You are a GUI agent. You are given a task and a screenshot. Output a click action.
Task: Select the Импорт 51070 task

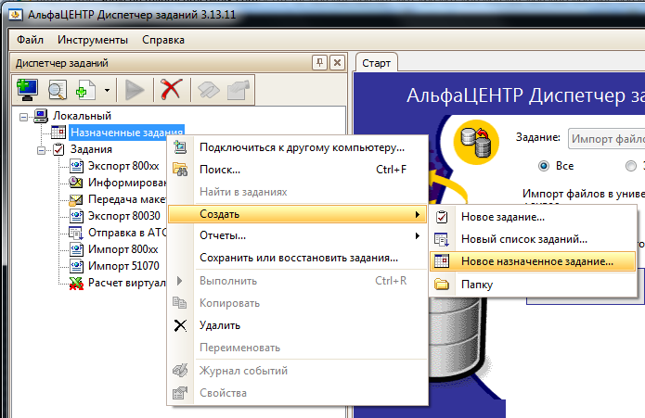tap(123, 266)
